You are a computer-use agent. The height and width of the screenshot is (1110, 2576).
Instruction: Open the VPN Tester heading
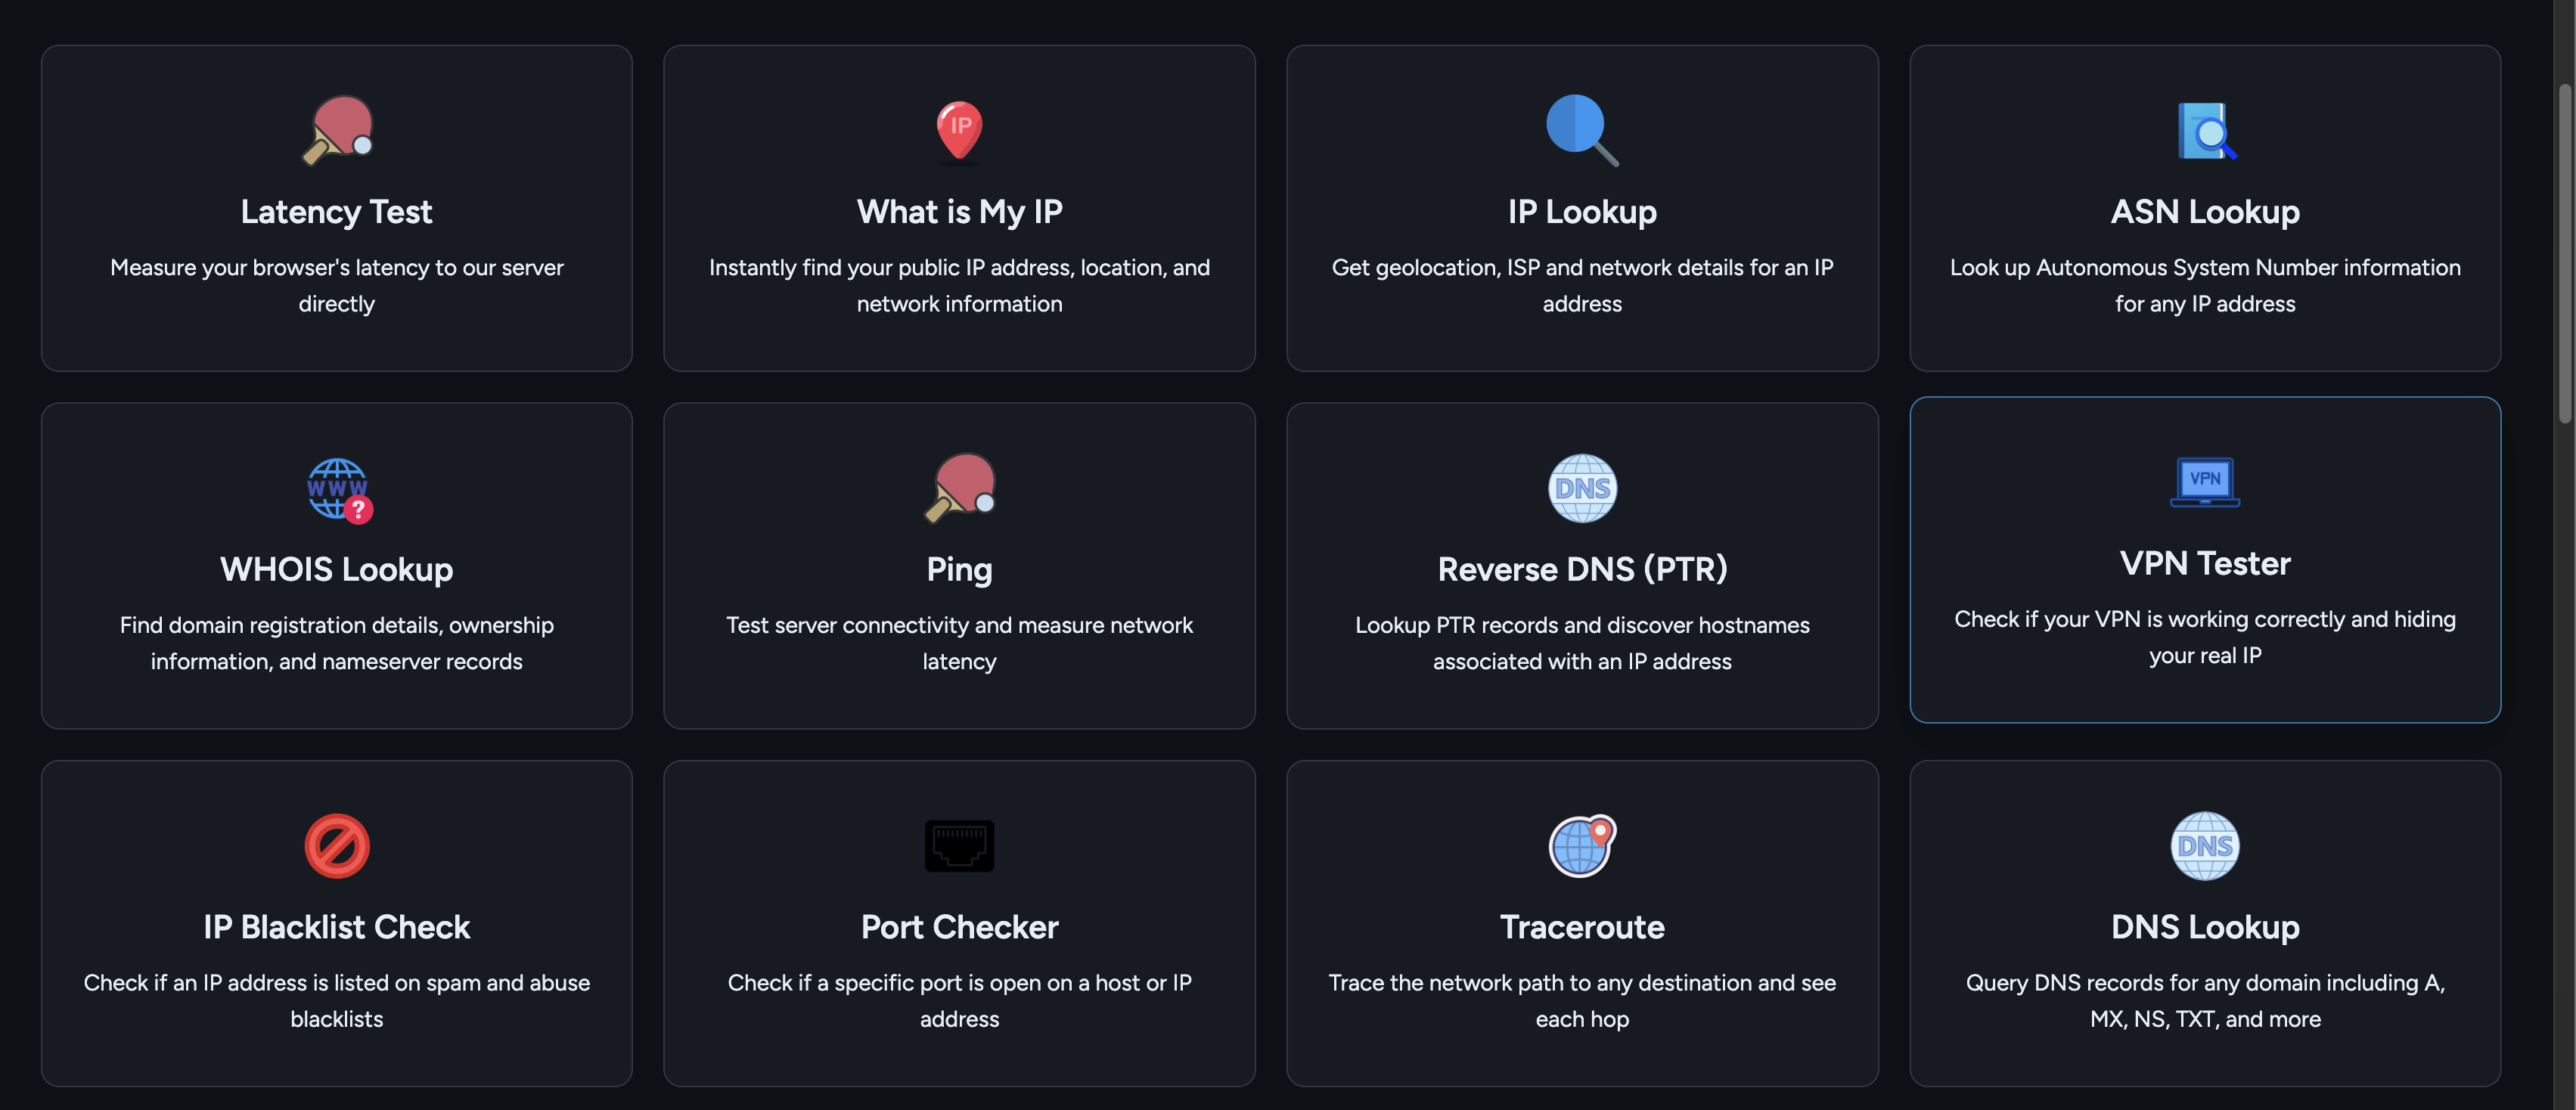point(2205,564)
